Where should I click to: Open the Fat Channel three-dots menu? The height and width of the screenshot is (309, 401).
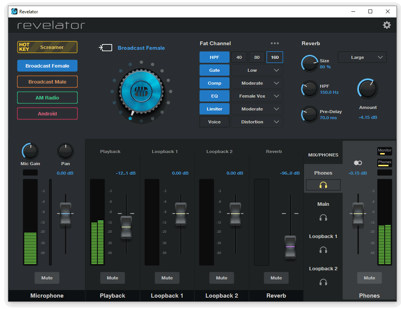coord(275,43)
